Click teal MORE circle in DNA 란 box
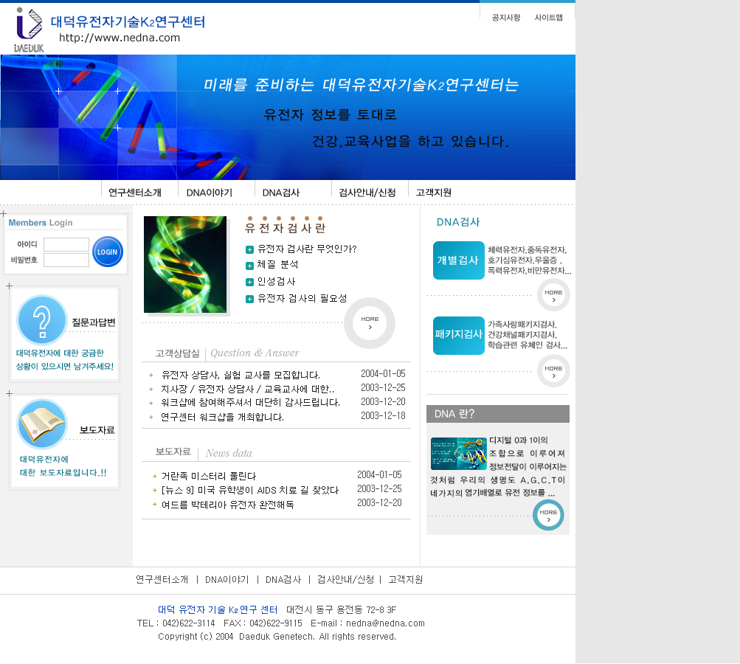The height and width of the screenshot is (664, 740). pos(548,515)
